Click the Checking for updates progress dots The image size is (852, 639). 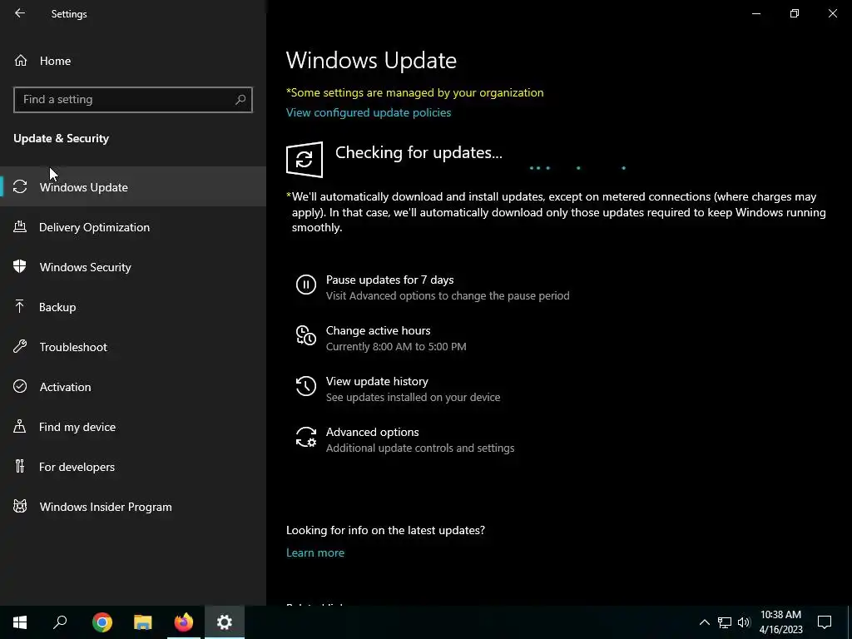pyautogui.click(x=577, y=168)
